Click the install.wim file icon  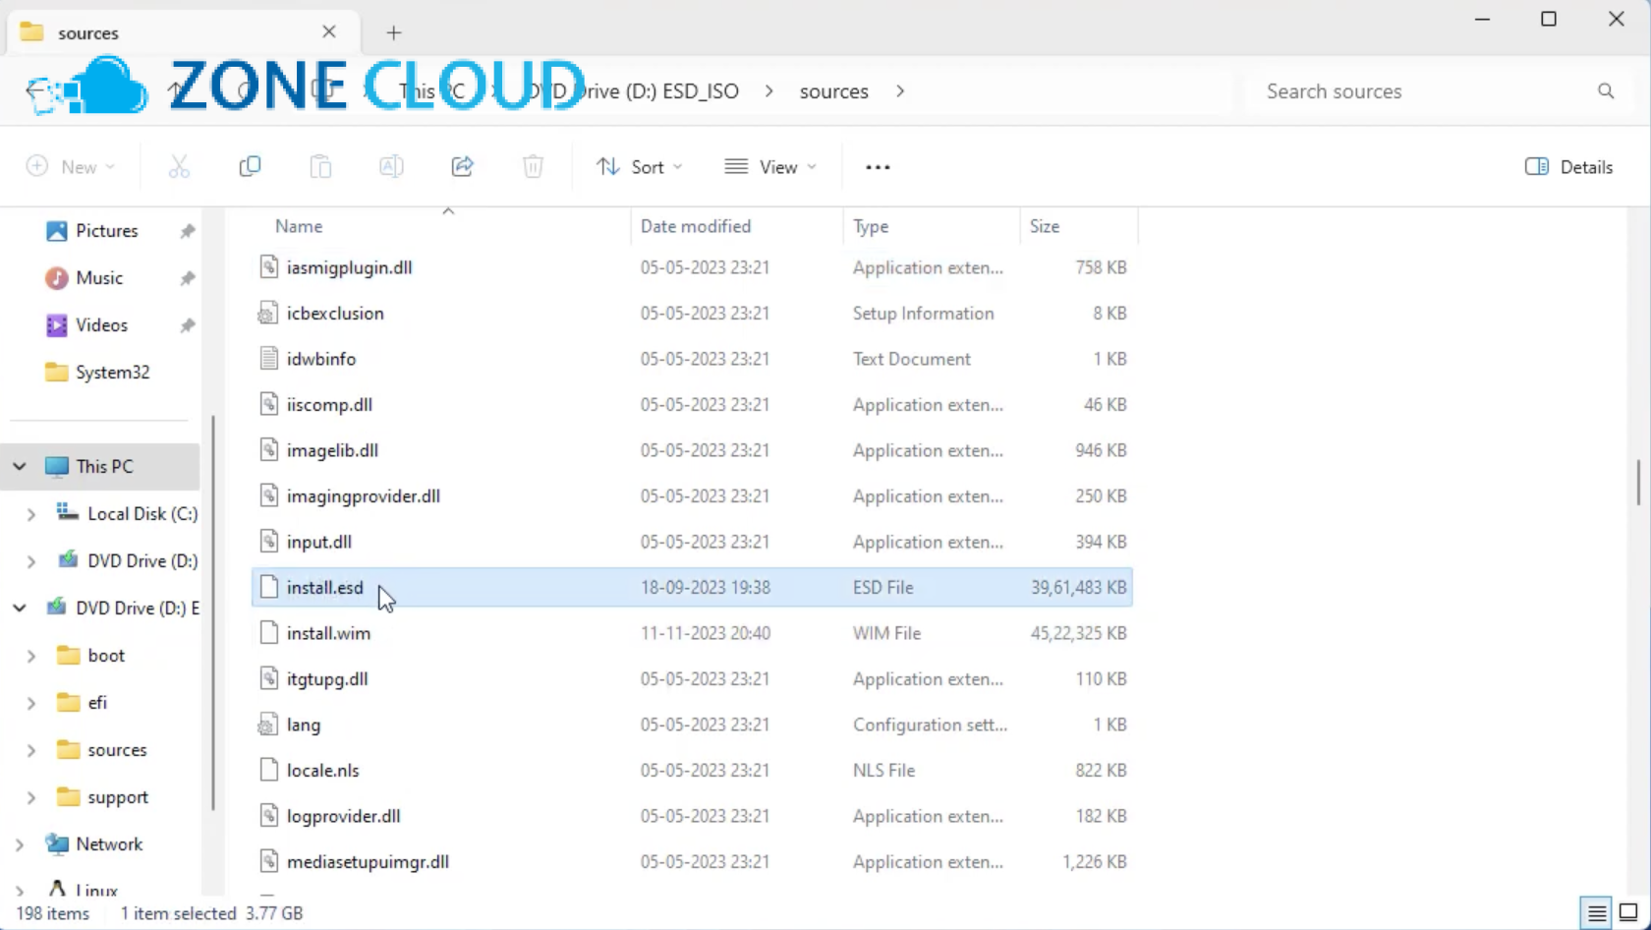(268, 632)
